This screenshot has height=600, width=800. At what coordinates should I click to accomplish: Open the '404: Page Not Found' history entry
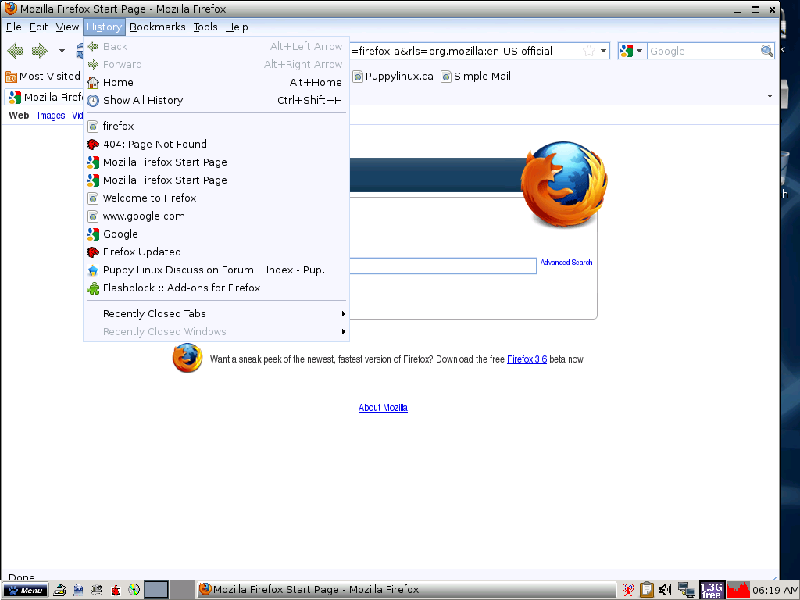tap(216, 144)
